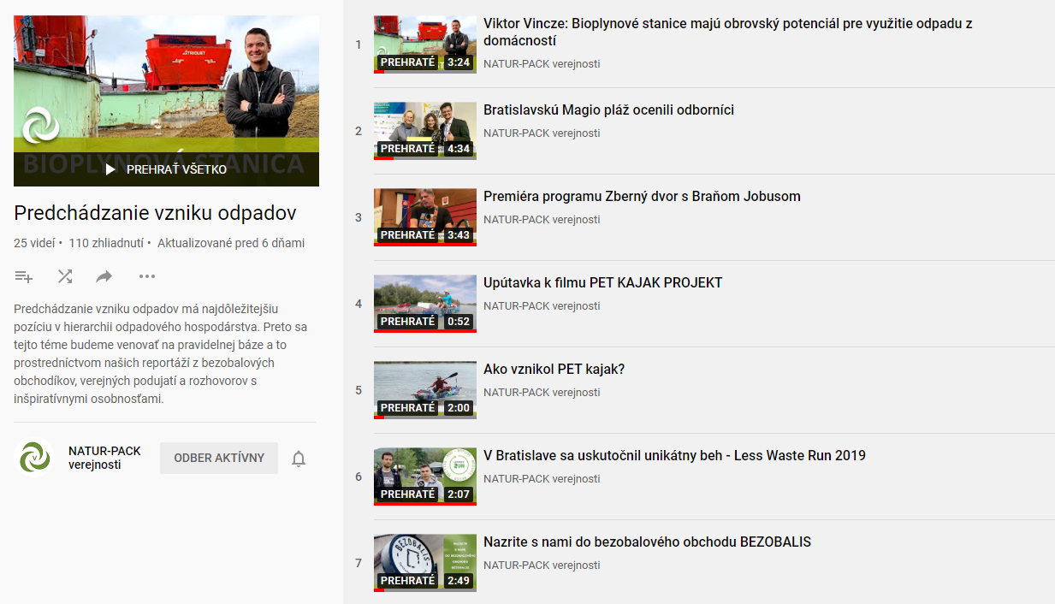Shuffle the playlist videos
The image size is (1055, 604).
[65, 276]
